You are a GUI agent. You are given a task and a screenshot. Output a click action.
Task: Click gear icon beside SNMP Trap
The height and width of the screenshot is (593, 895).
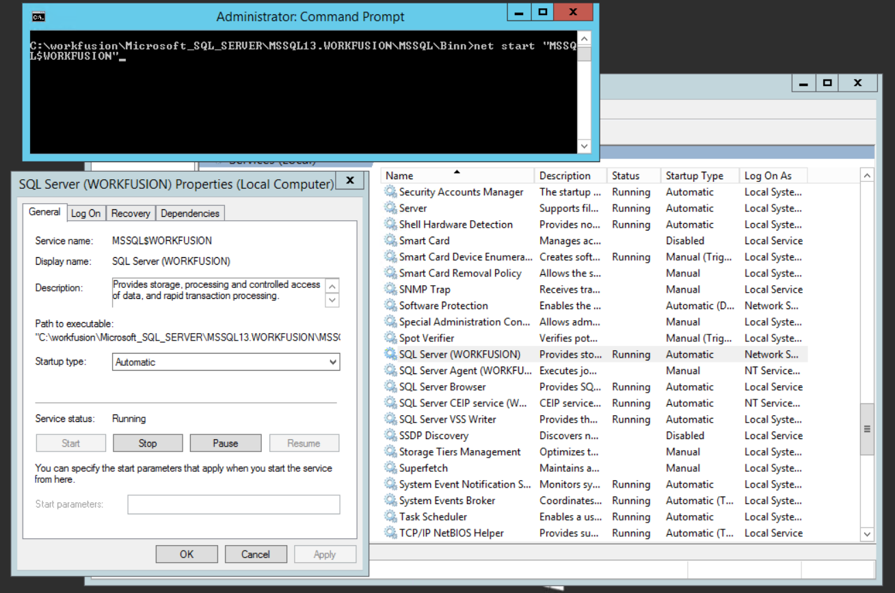[x=390, y=289]
